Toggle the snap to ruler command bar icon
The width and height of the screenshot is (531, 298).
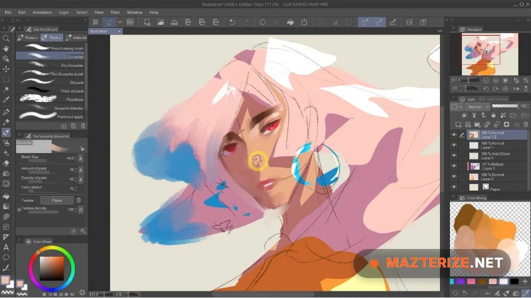(365, 23)
